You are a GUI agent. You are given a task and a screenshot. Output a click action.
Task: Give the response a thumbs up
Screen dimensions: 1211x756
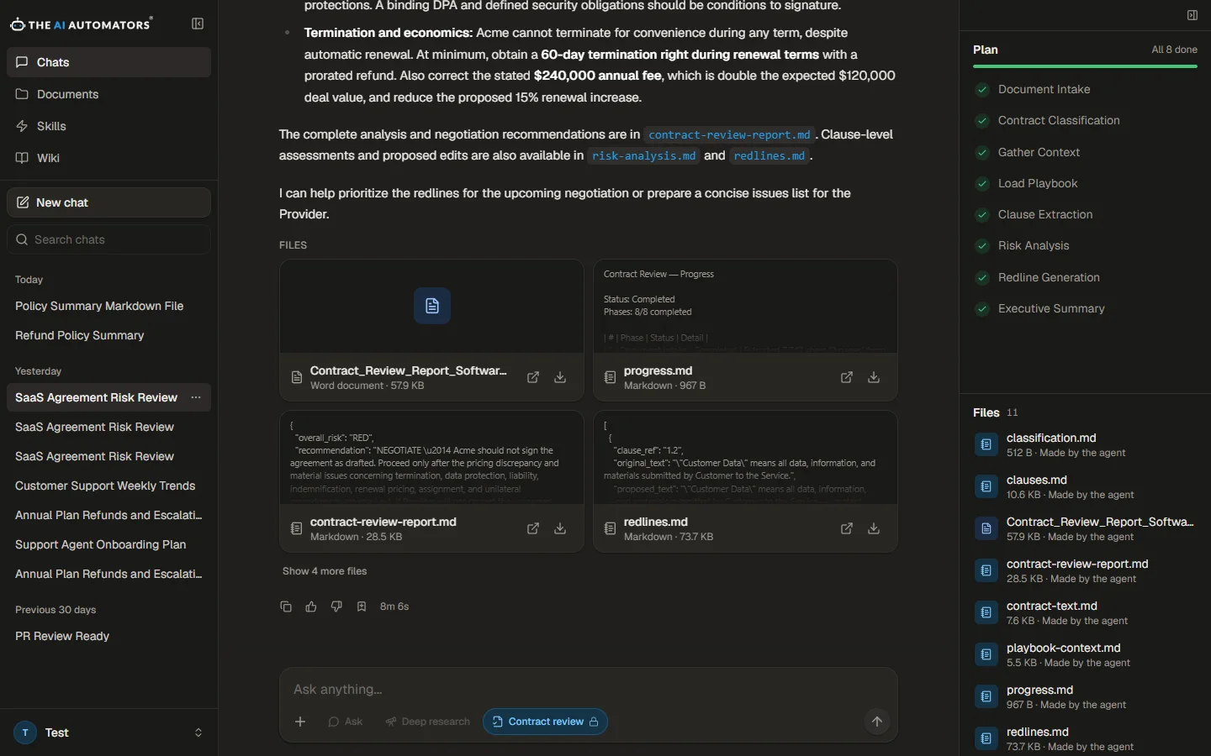point(311,606)
